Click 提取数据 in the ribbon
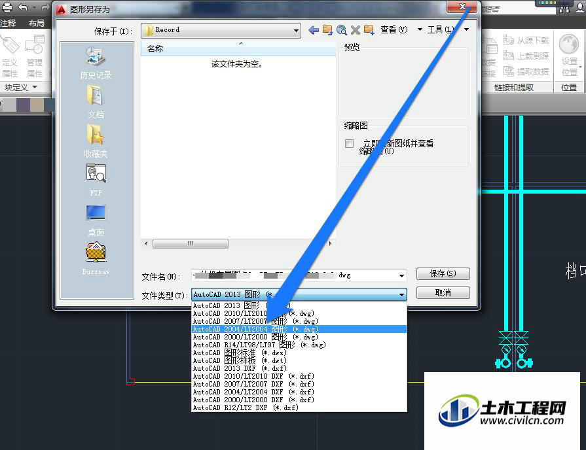The height and width of the screenshot is (450, 586). coord(526,71)
